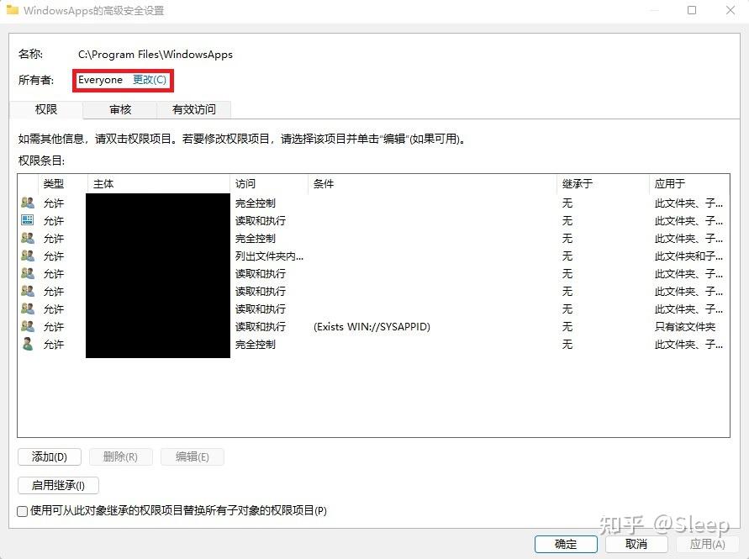749x559 pixels.
Task: Select the (Exists WIN://SYSAPPID) condition entry
Action: click(x=372, y=327)
